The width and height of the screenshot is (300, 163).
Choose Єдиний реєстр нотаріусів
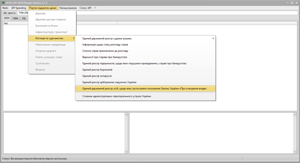coord(145,76)
